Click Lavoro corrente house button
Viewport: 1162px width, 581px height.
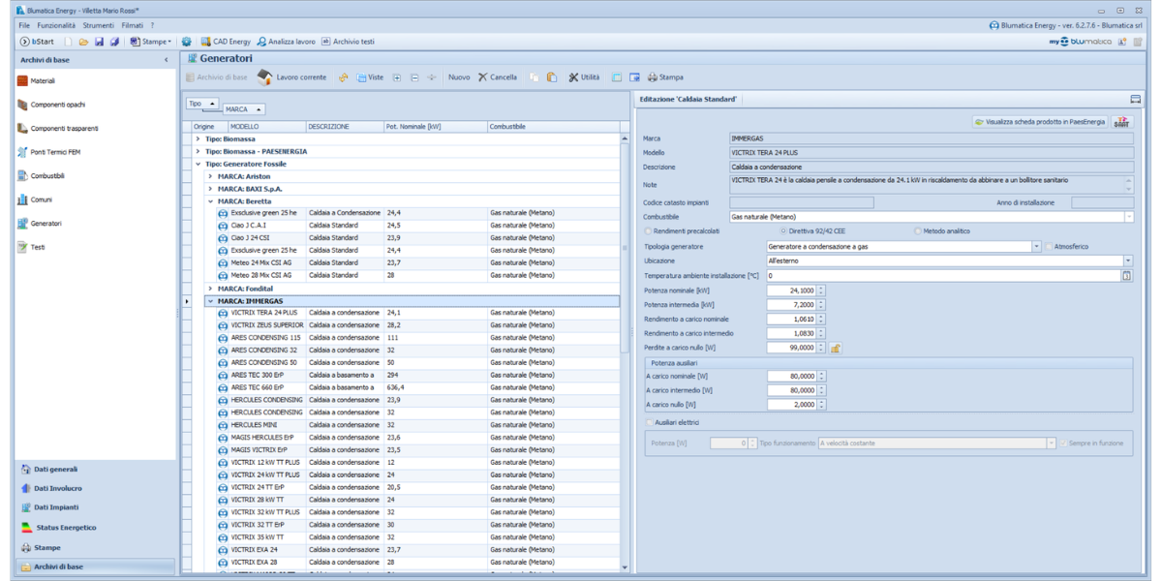292,76
